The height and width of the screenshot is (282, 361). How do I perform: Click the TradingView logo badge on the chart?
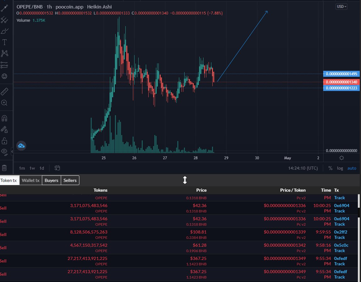(x=21, y=146)
